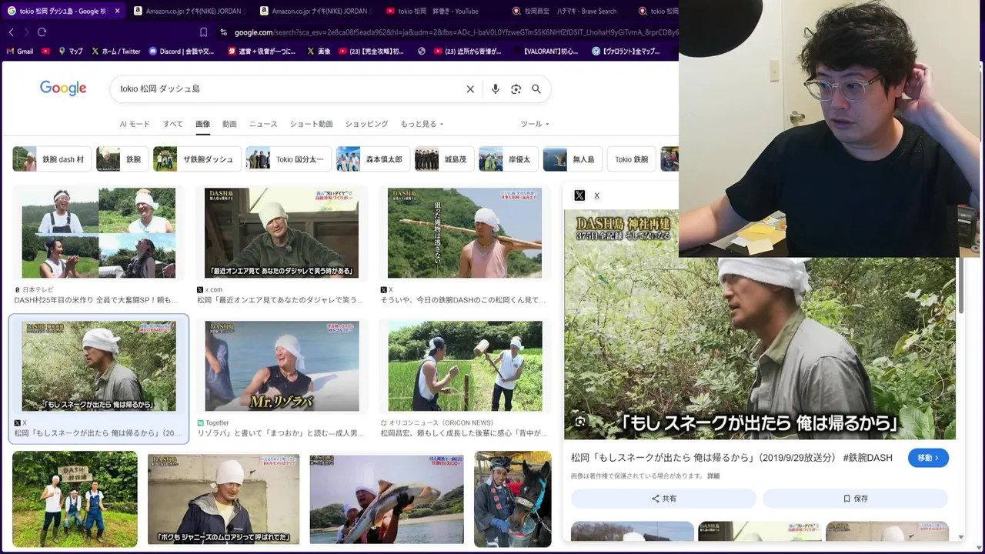Click the 保存 save button

tap(855, 499)
